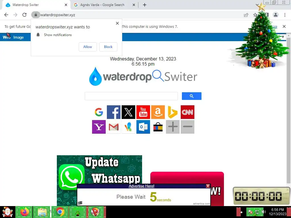
Task: Launch Firefox from the taskbar
Action: tap(24, 212)
